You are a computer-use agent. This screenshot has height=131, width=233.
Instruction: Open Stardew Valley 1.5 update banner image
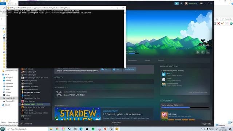78,114
